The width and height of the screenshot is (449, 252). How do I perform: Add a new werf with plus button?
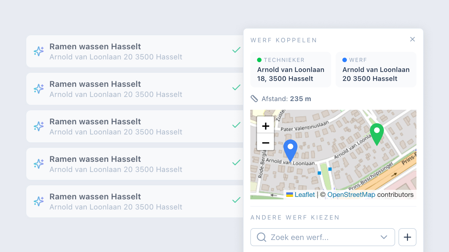407,237
